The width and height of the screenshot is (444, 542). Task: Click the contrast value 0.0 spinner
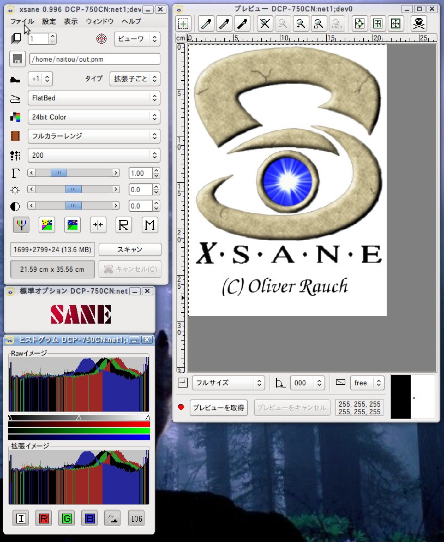[x=144, y=206]
